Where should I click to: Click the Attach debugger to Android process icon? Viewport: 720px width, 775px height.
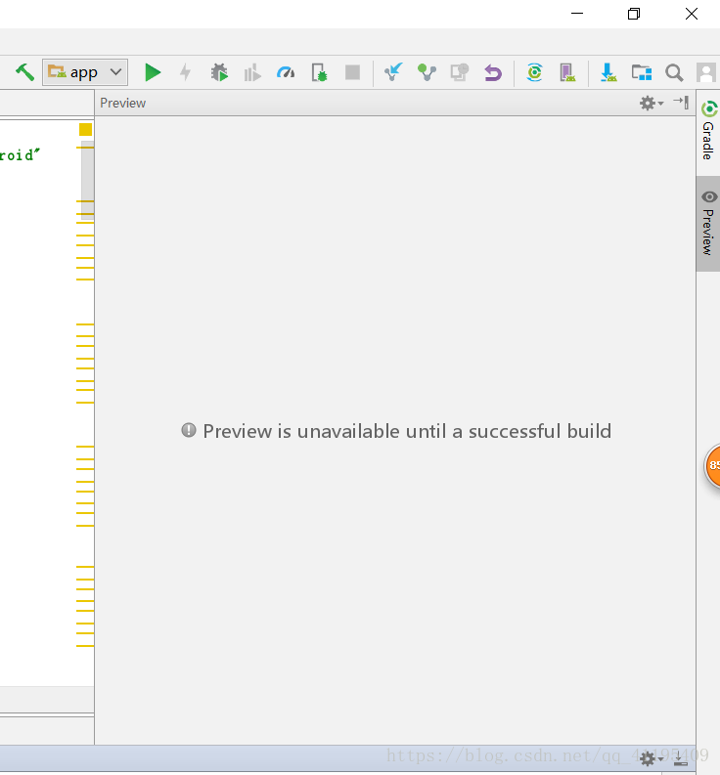pyautogui.click(x=319, y=72)
